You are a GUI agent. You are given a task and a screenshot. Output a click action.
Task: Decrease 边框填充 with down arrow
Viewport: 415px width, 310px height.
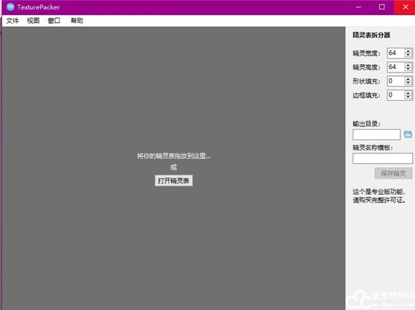point(408,97)
